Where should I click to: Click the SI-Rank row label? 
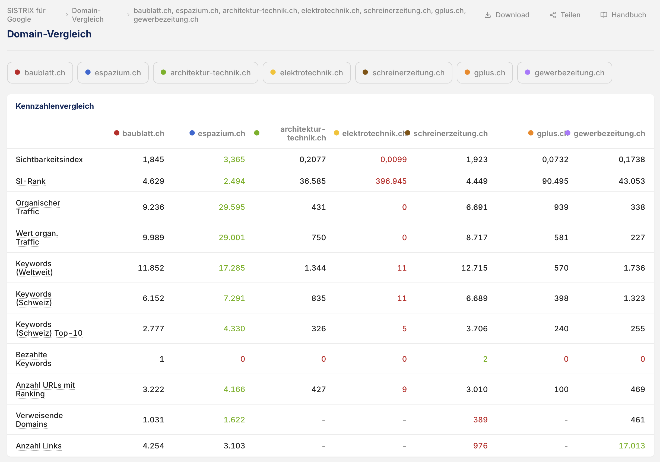point(30,181)
